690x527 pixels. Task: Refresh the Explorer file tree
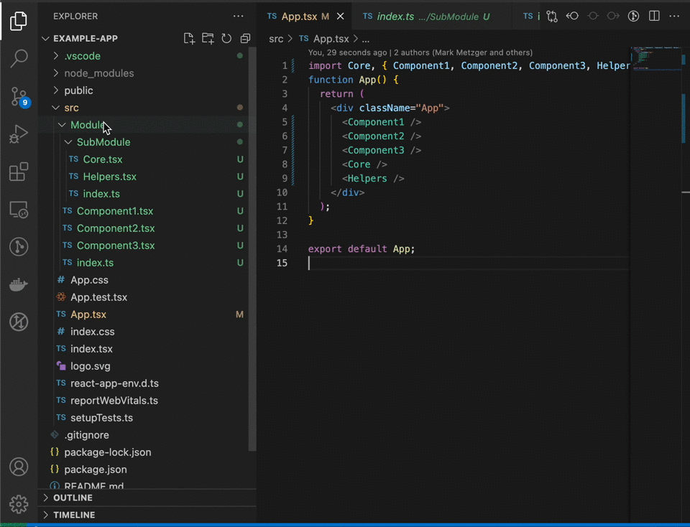[226, 38]
